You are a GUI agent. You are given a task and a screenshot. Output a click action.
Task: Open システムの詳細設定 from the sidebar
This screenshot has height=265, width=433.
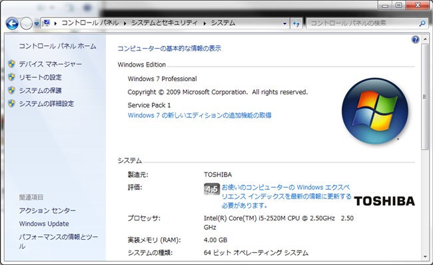(47, 104)
